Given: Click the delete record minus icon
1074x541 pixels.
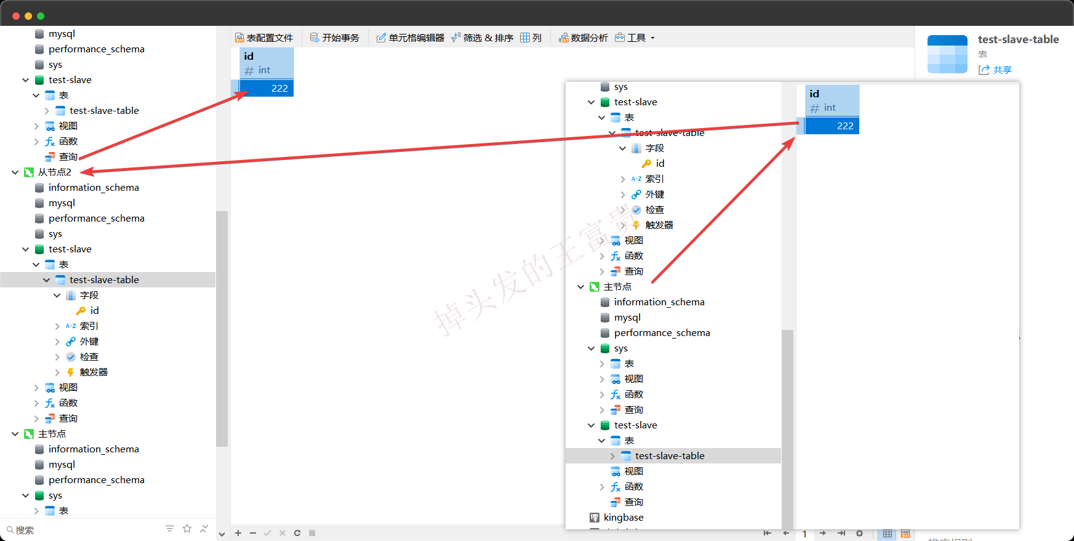Looking at the screenshot, I should click(x=253, y=533).
